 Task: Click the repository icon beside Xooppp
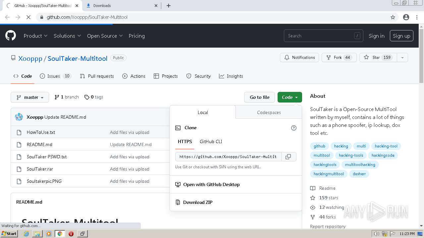pyautogui.click(x=13, y=58)
